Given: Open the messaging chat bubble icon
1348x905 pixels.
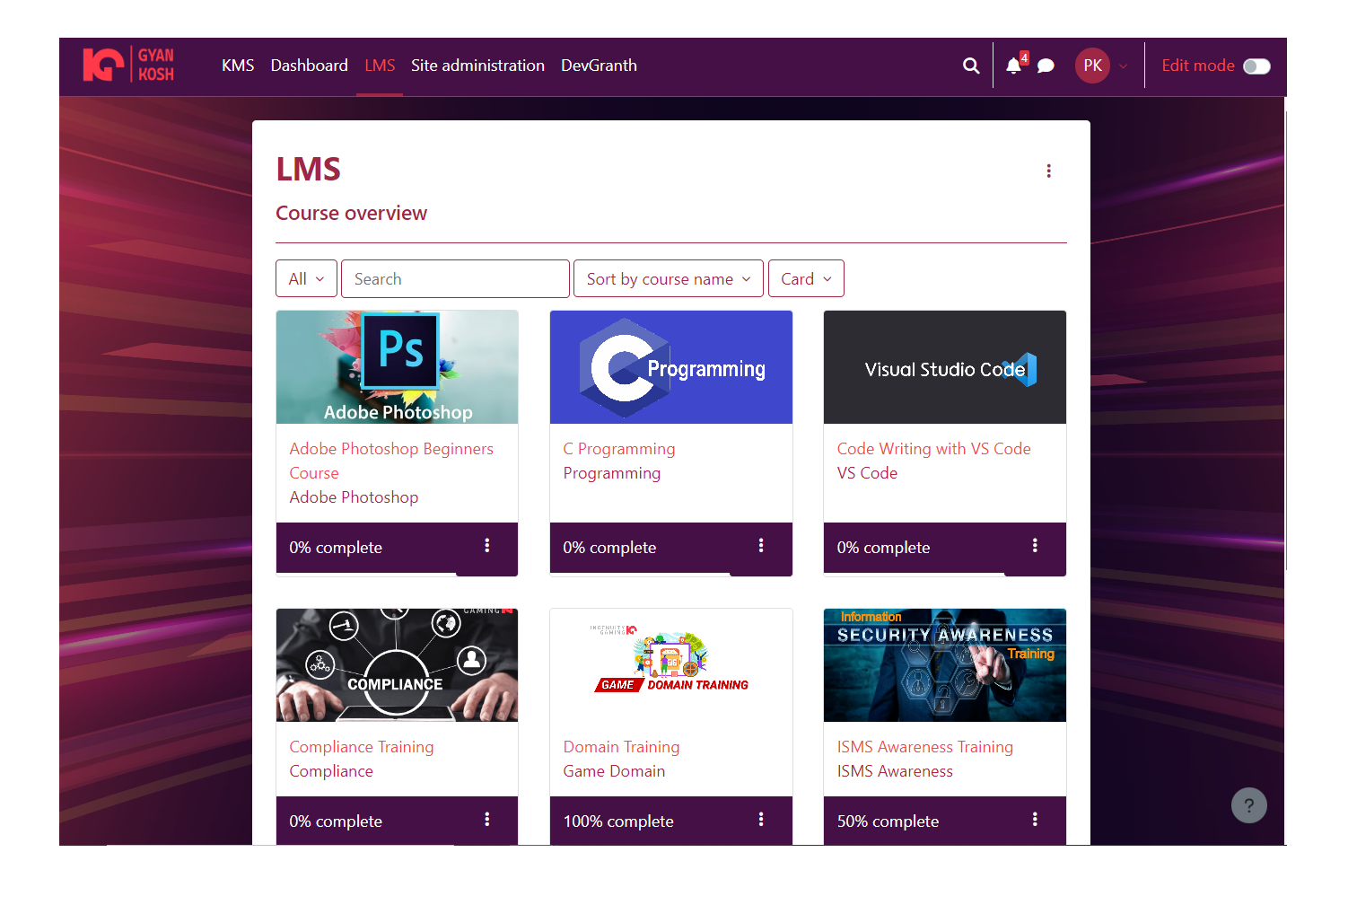Looking at the screenshot, I should click(1046, 66).
